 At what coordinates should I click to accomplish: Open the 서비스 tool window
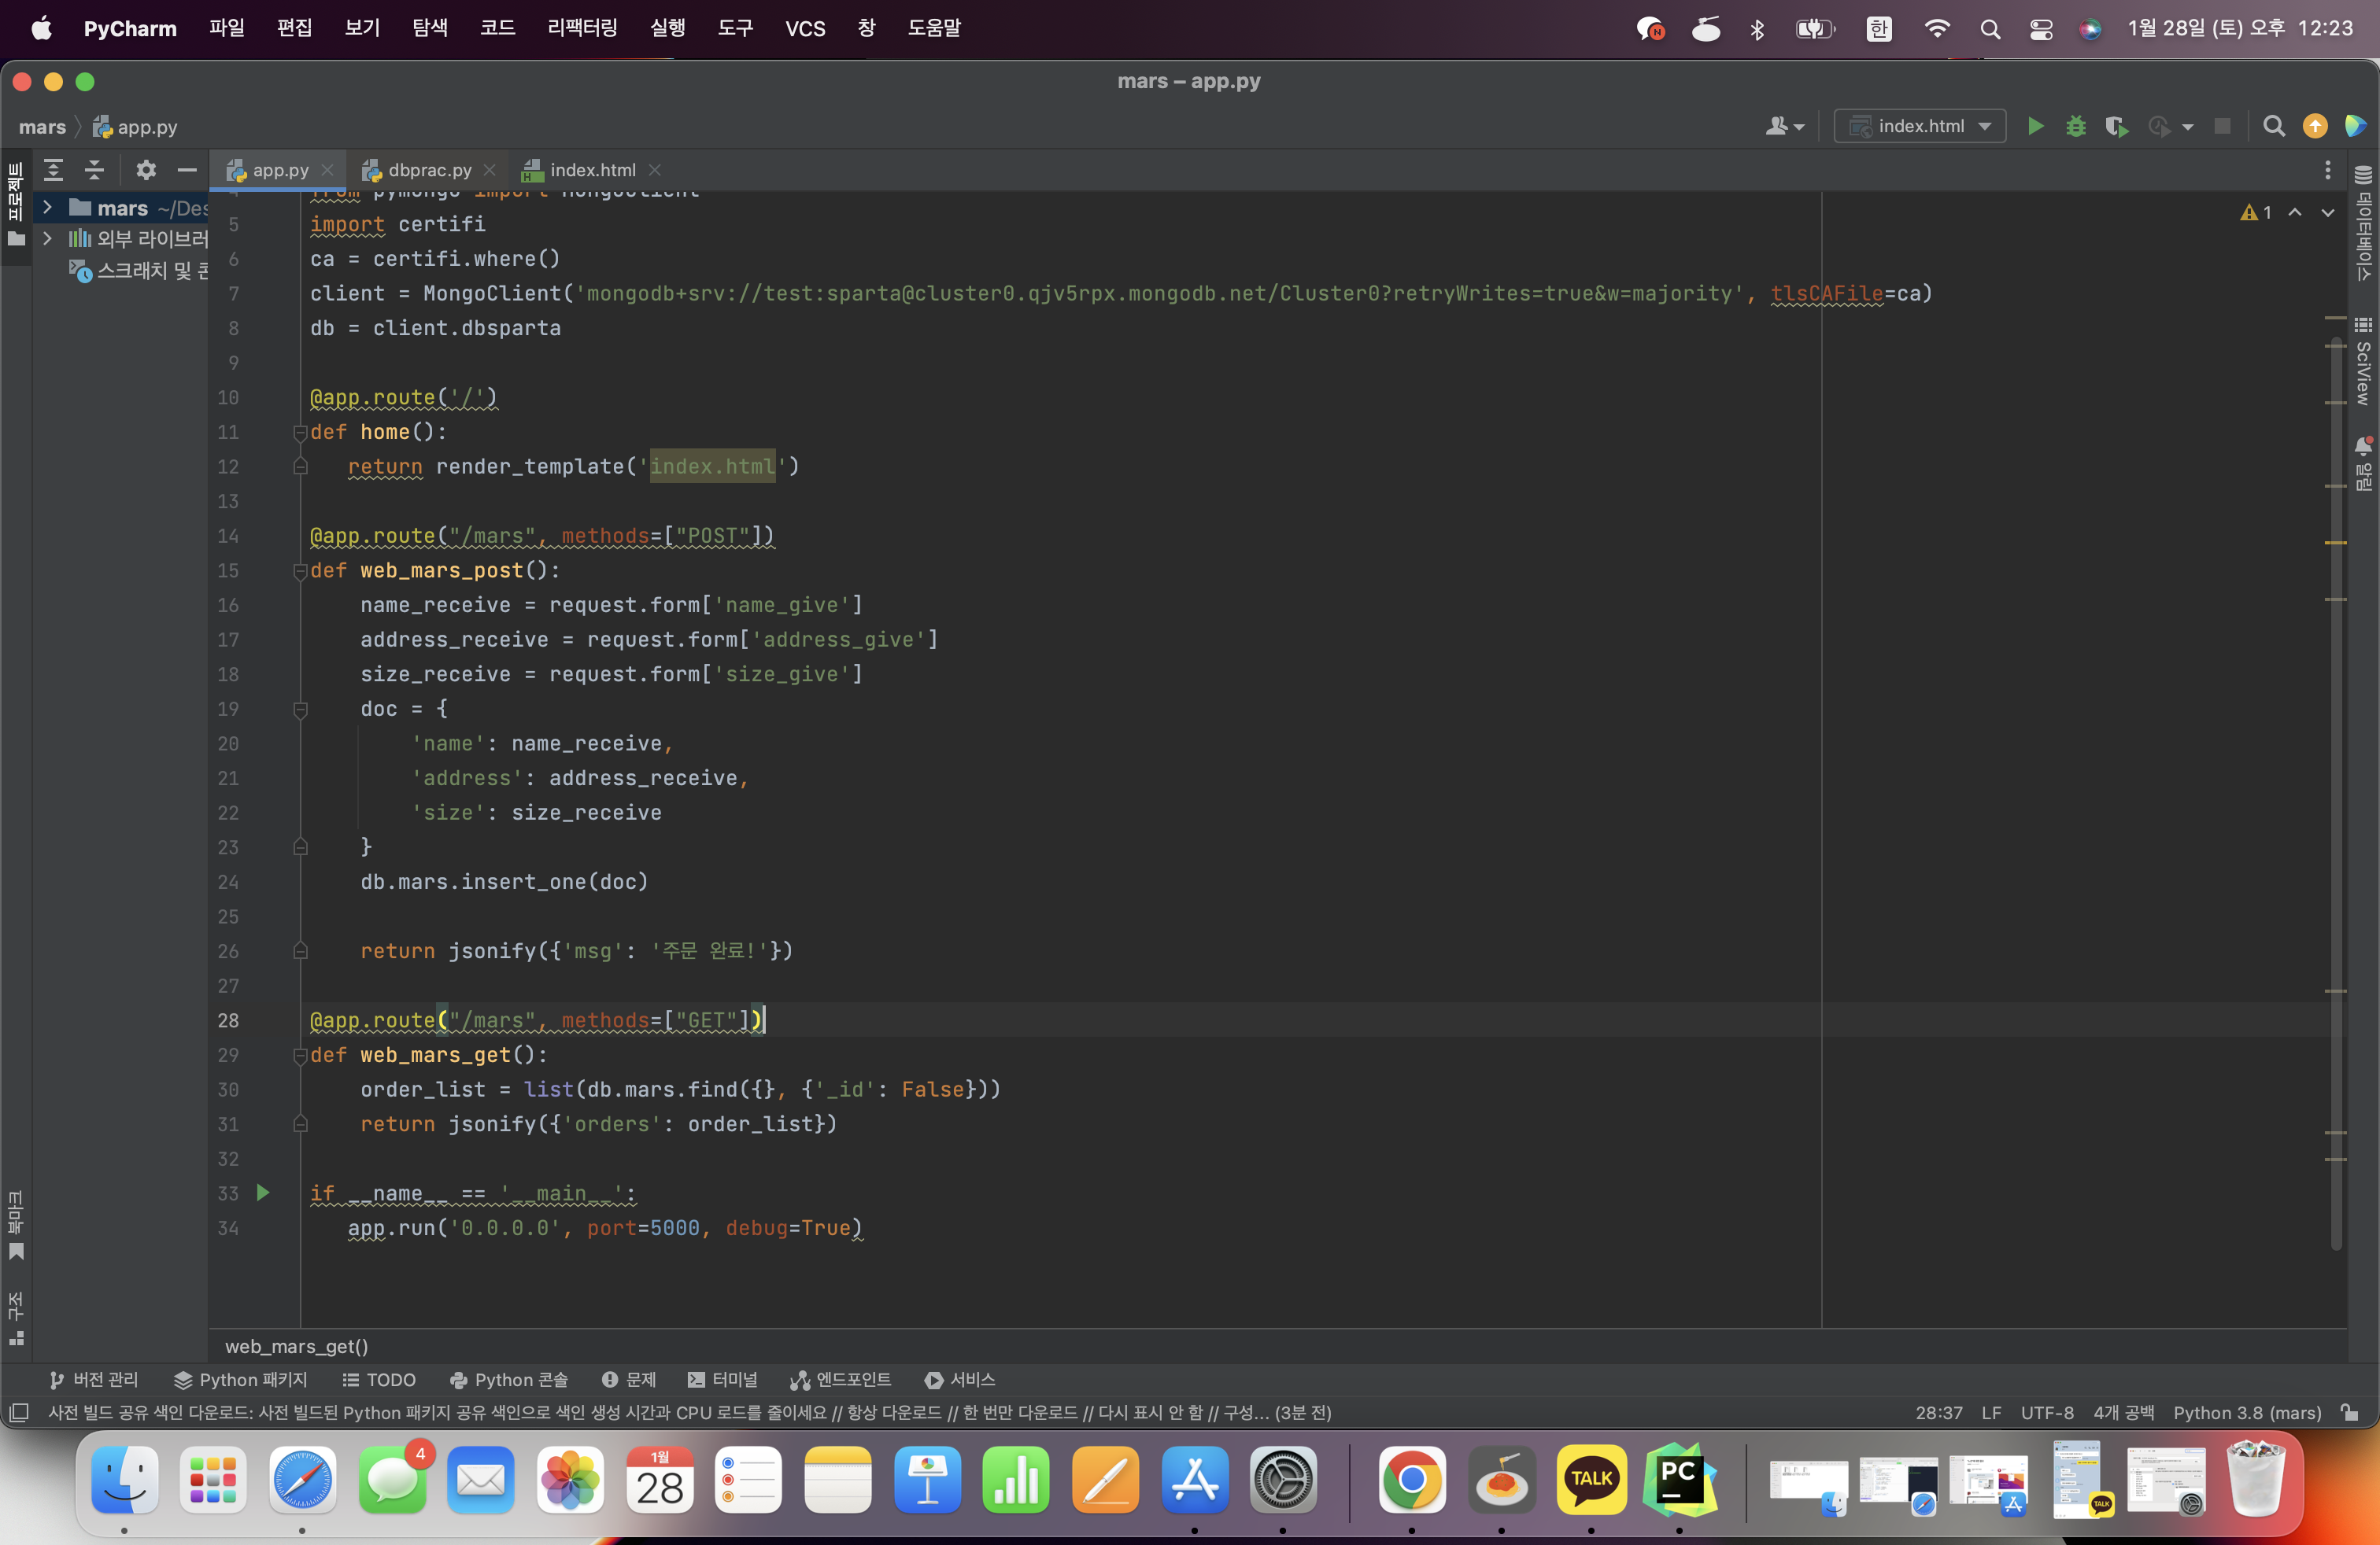click(x=960, y=1379)
